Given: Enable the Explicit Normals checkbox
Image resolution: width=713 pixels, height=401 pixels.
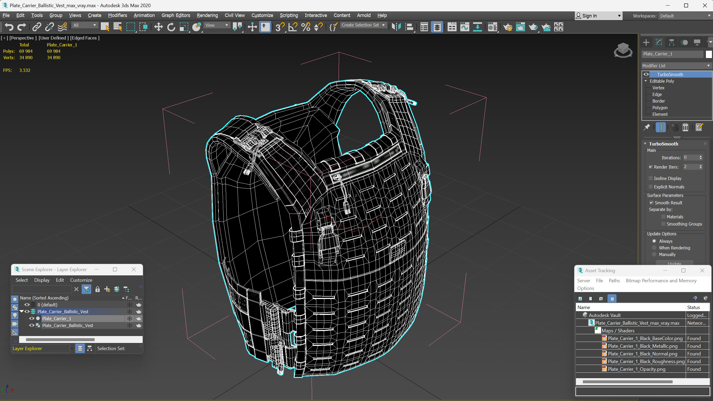Looking at the screenshot, I should coord(651,187).
